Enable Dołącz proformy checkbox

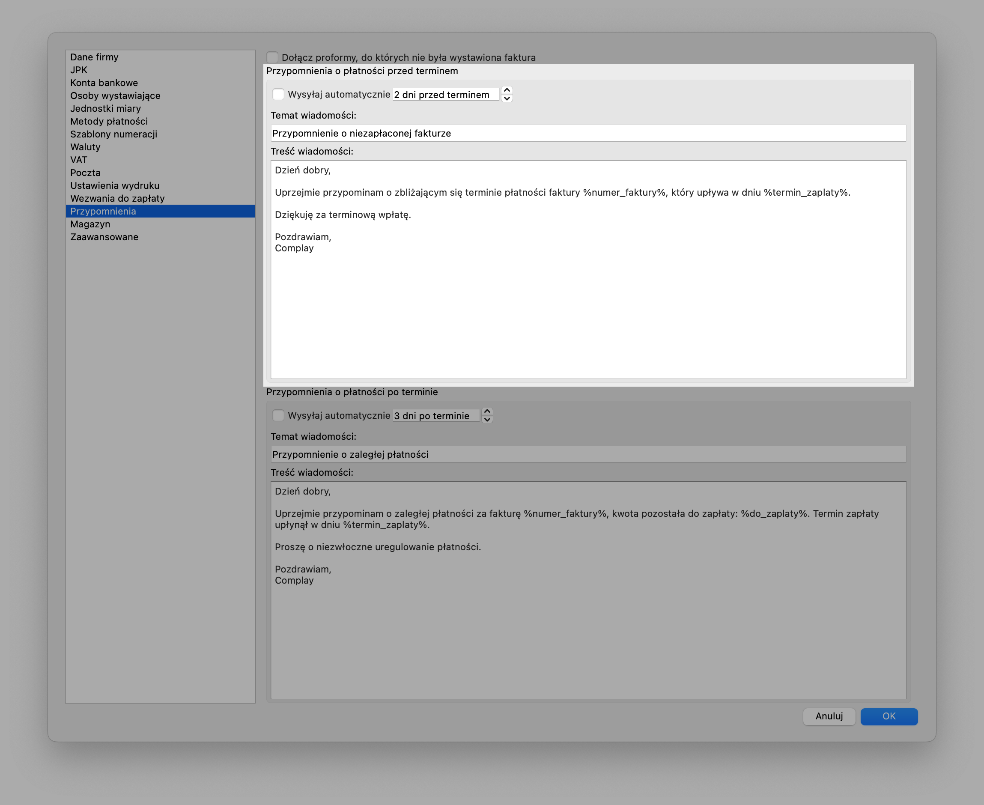[272, 57]
